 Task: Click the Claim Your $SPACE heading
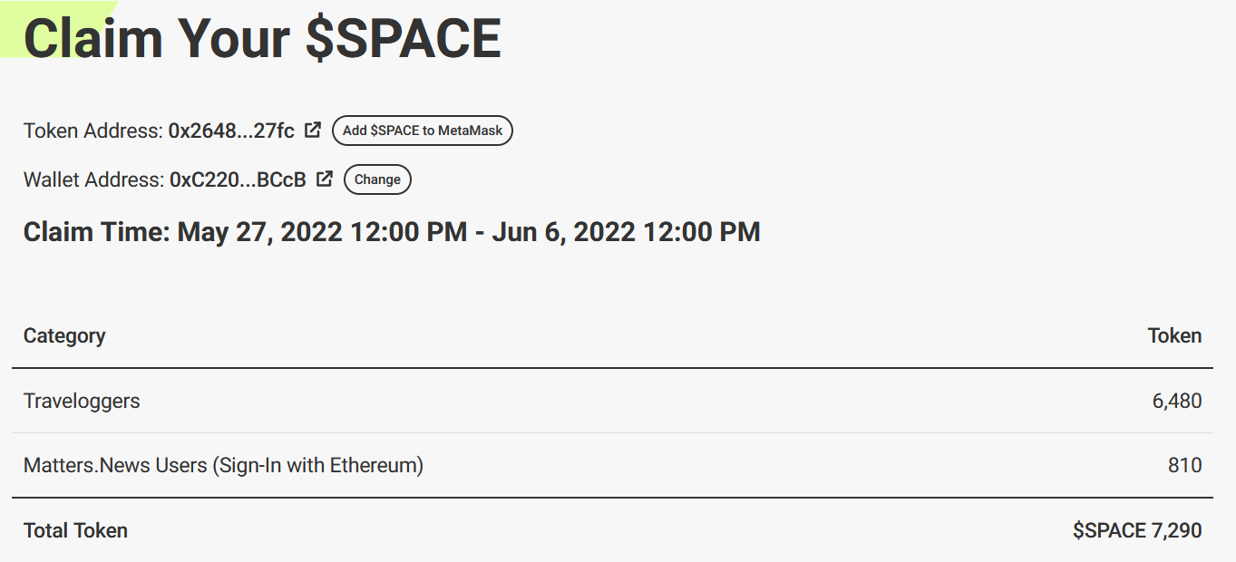262,38
